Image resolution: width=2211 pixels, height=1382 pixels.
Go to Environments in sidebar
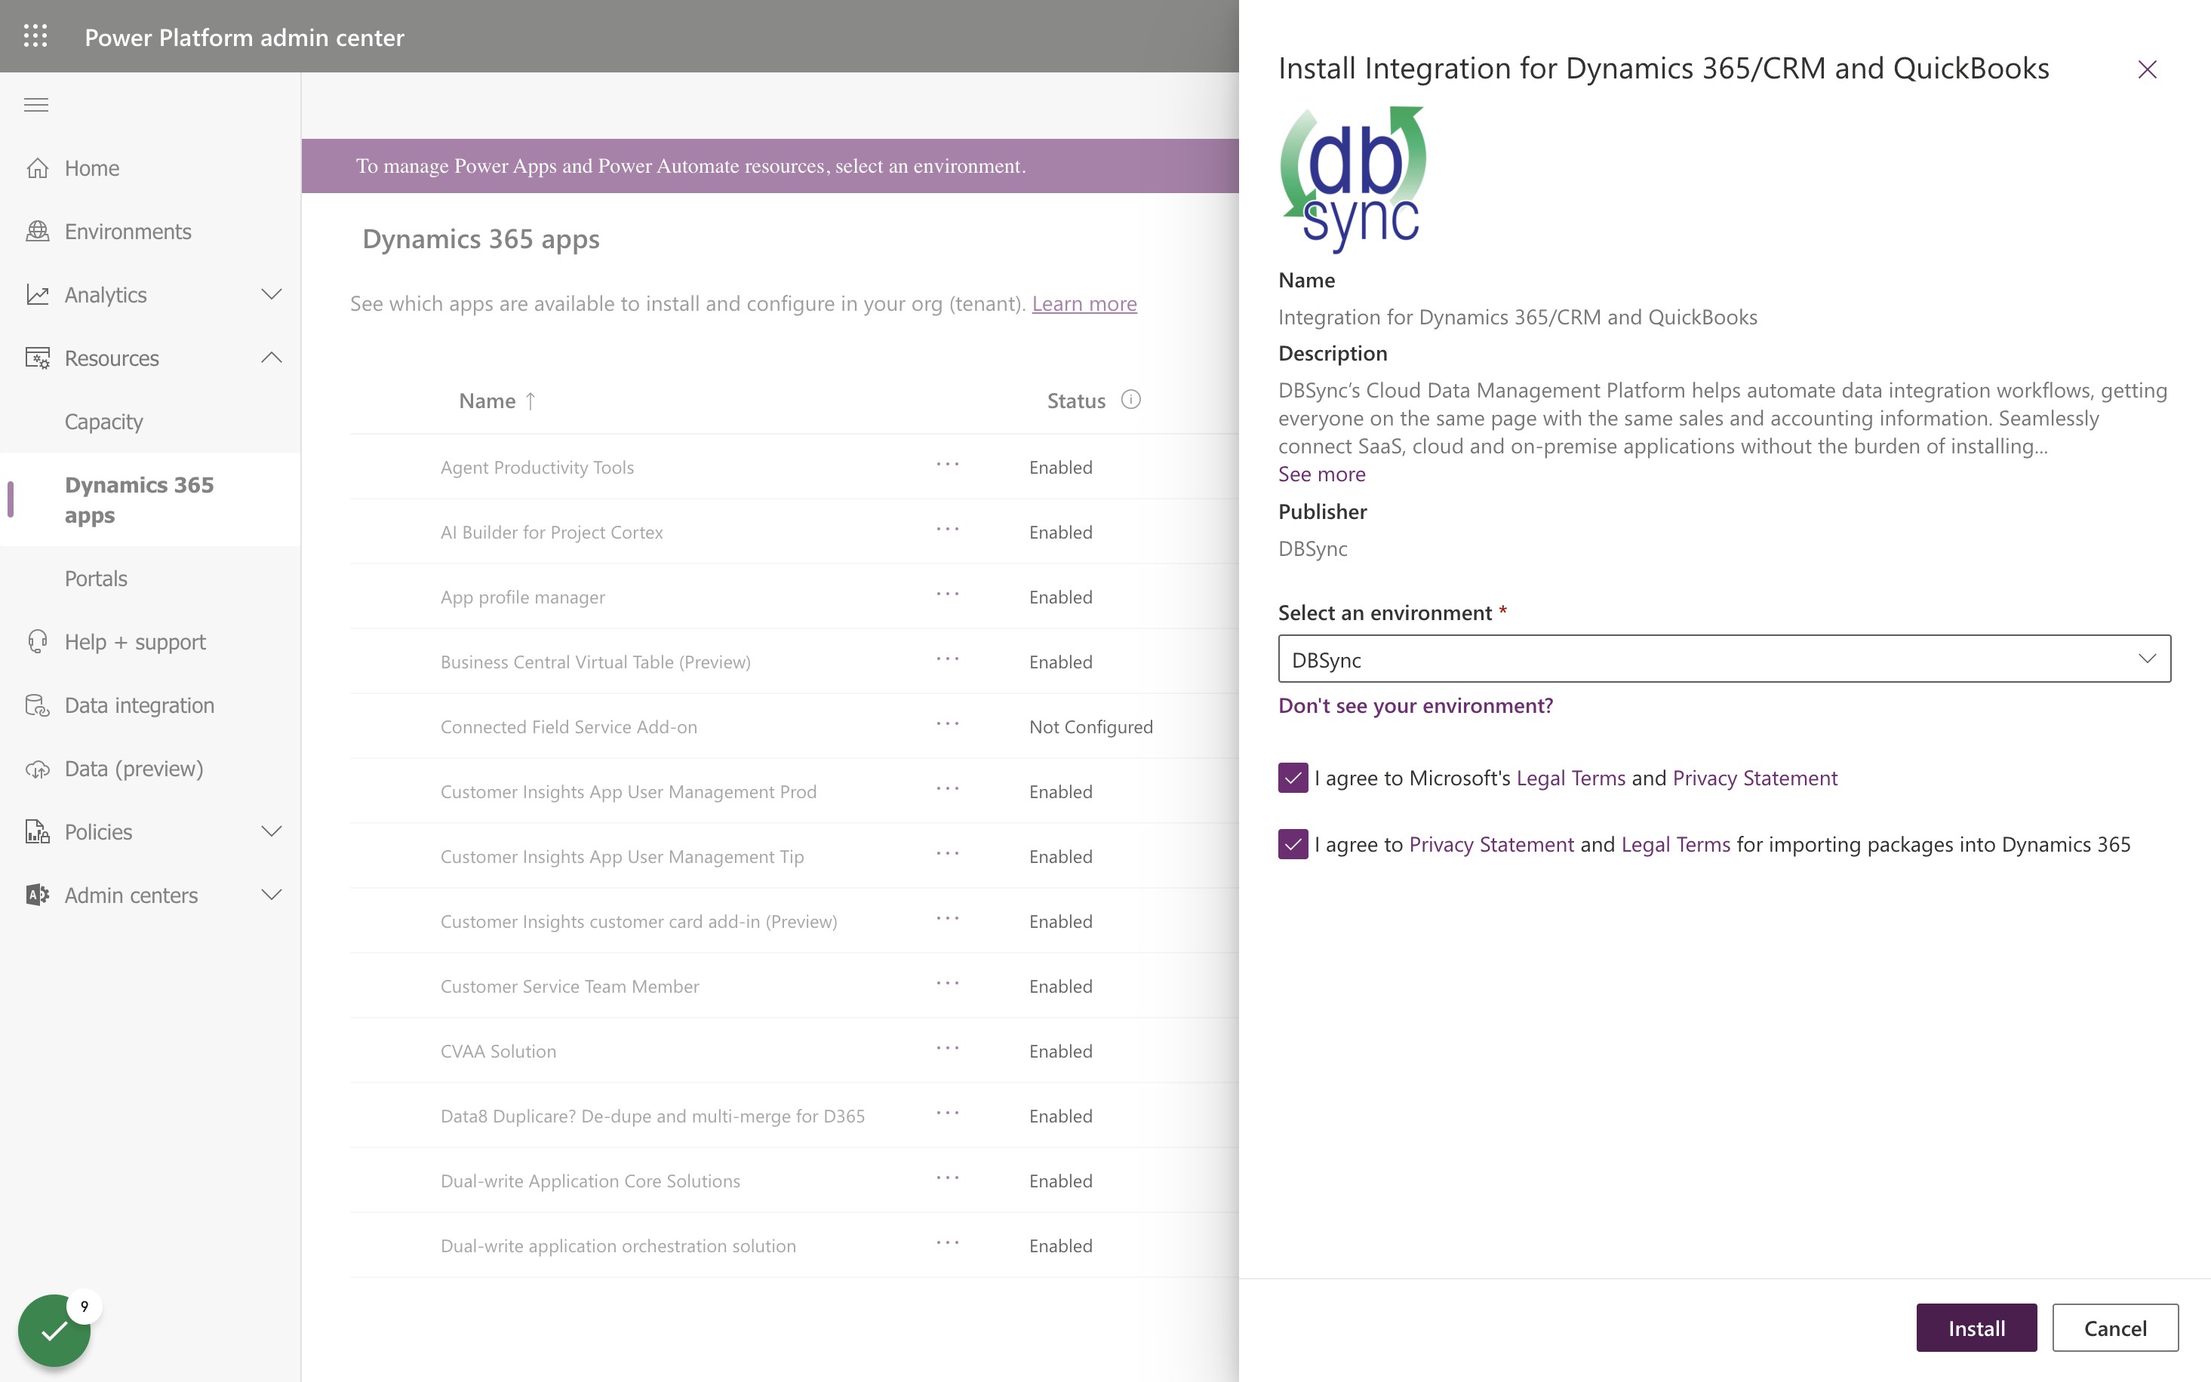[128, 232]
